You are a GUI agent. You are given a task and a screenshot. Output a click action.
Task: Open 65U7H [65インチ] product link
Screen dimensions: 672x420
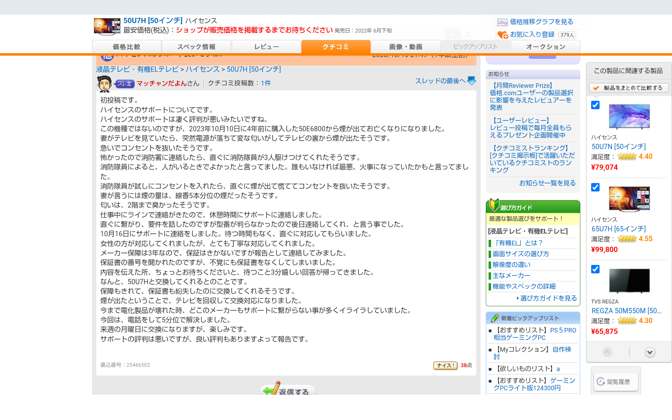click(619, 229)
